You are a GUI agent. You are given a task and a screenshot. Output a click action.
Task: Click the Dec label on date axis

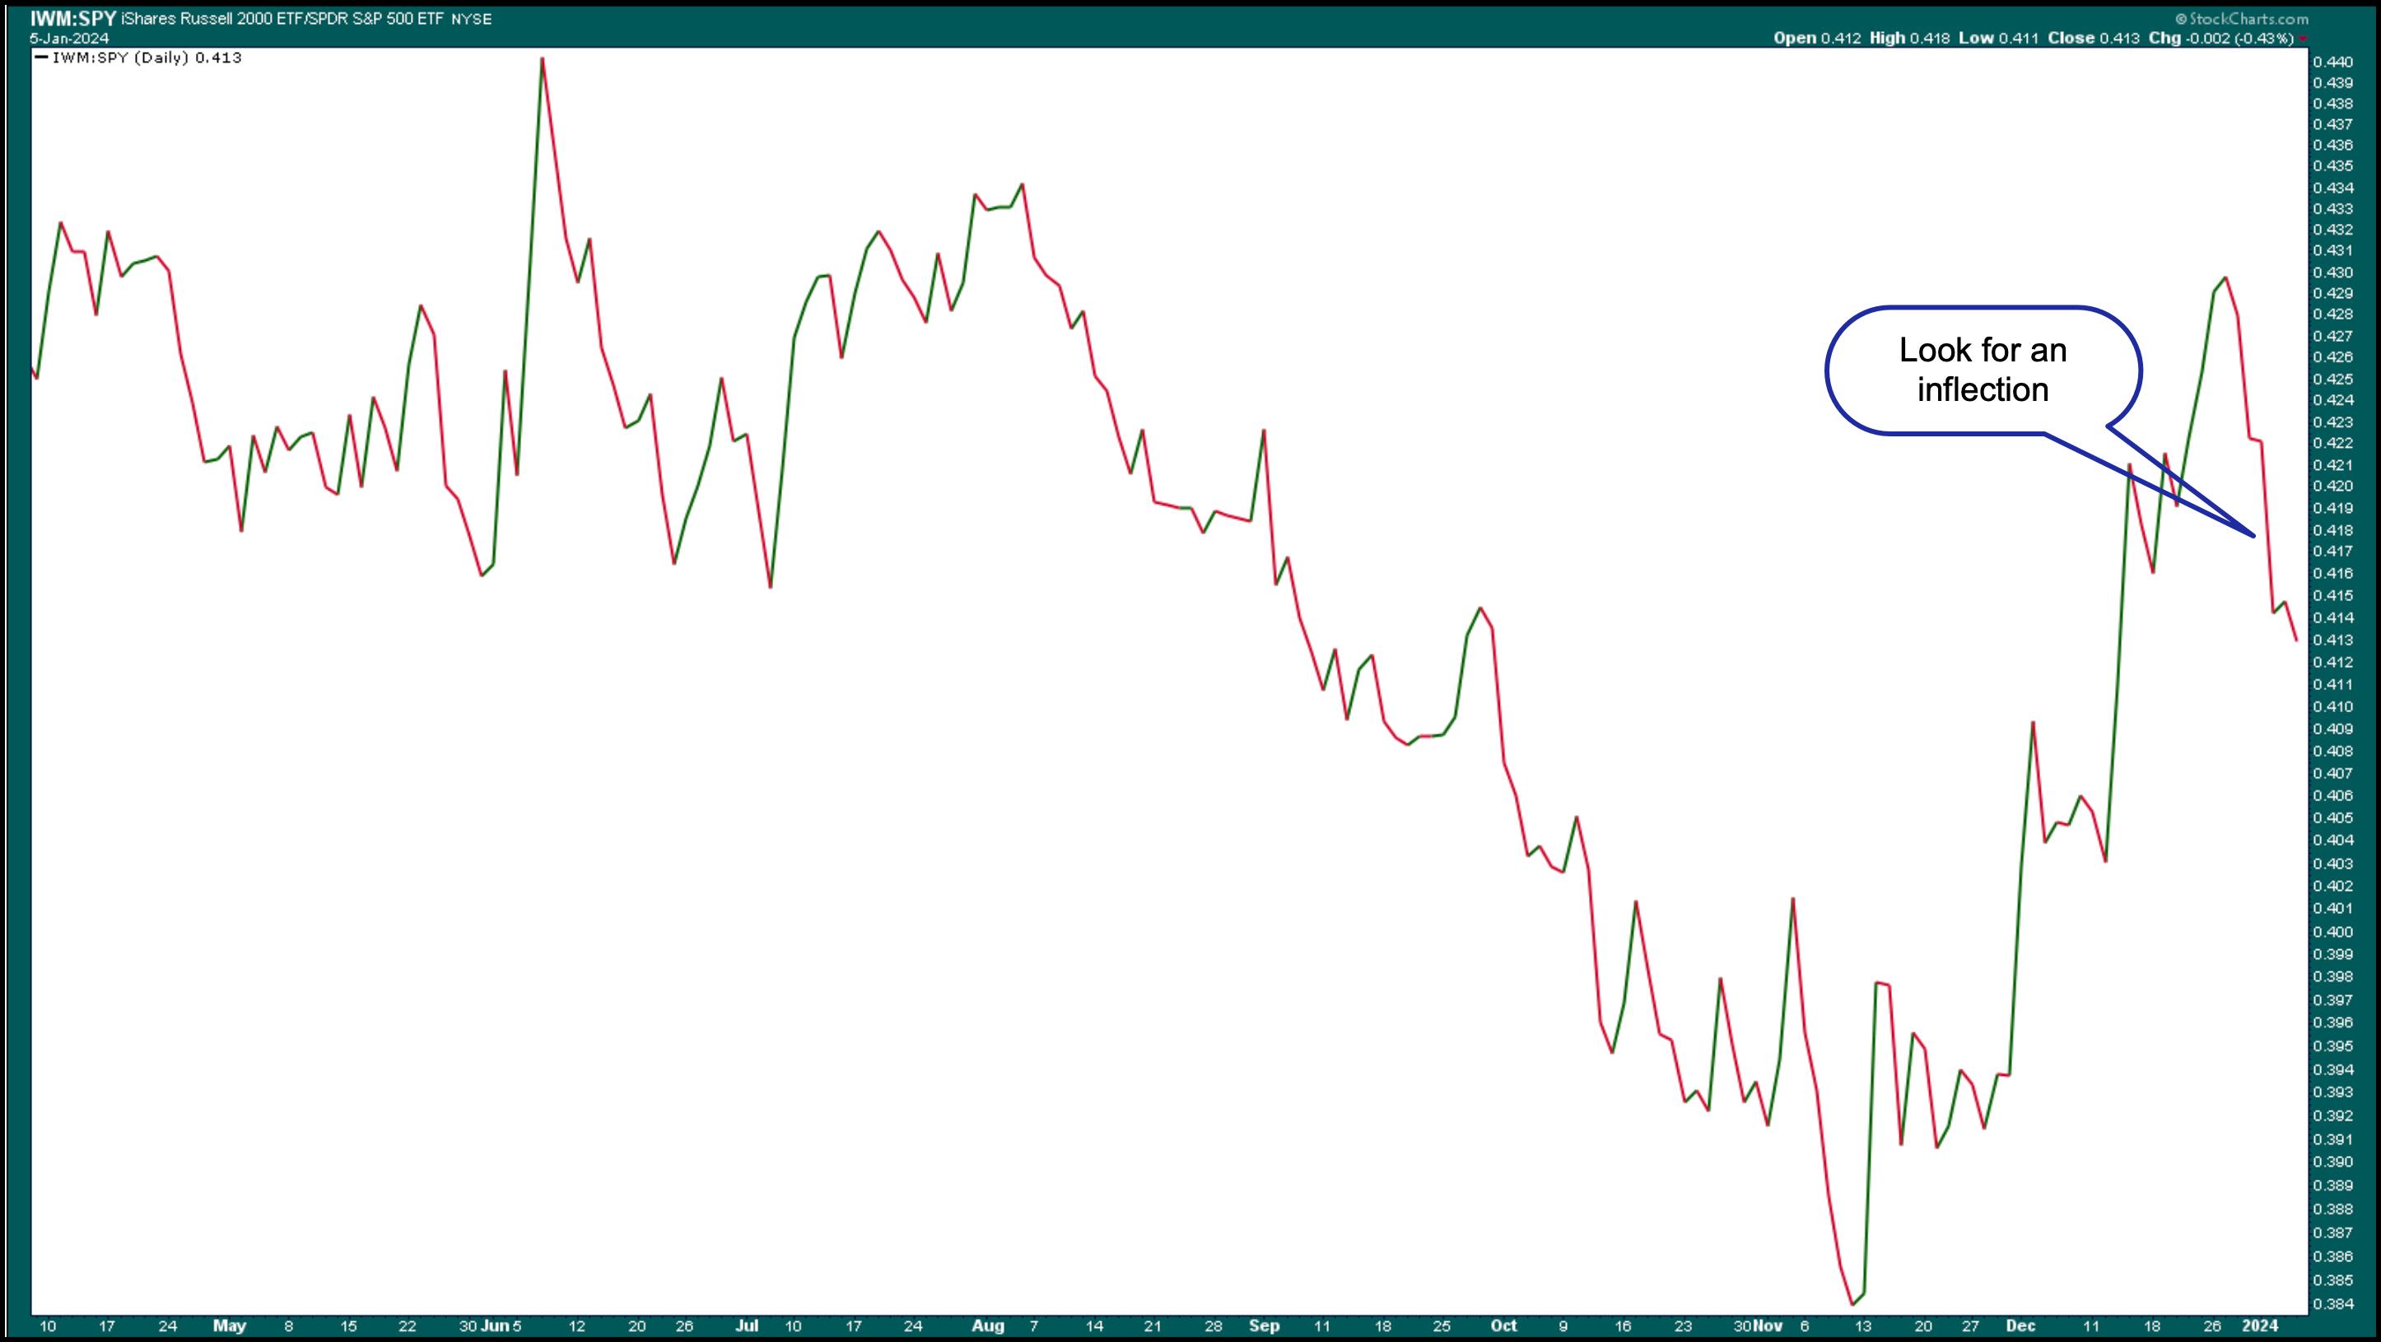2020,1326
